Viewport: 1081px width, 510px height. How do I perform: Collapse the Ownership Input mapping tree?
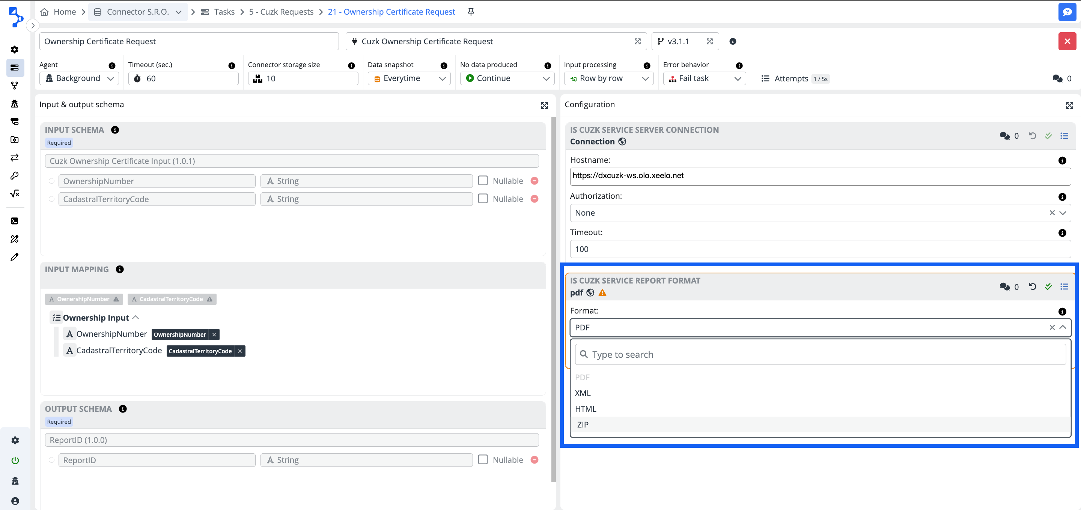point(136,318)
